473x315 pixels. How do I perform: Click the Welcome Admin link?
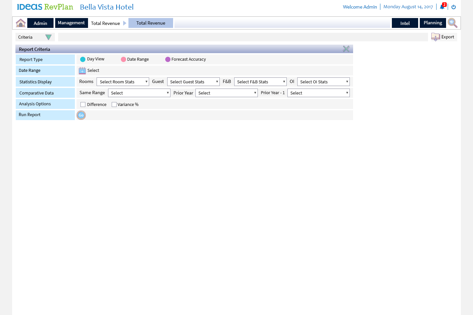coord(360,7)
